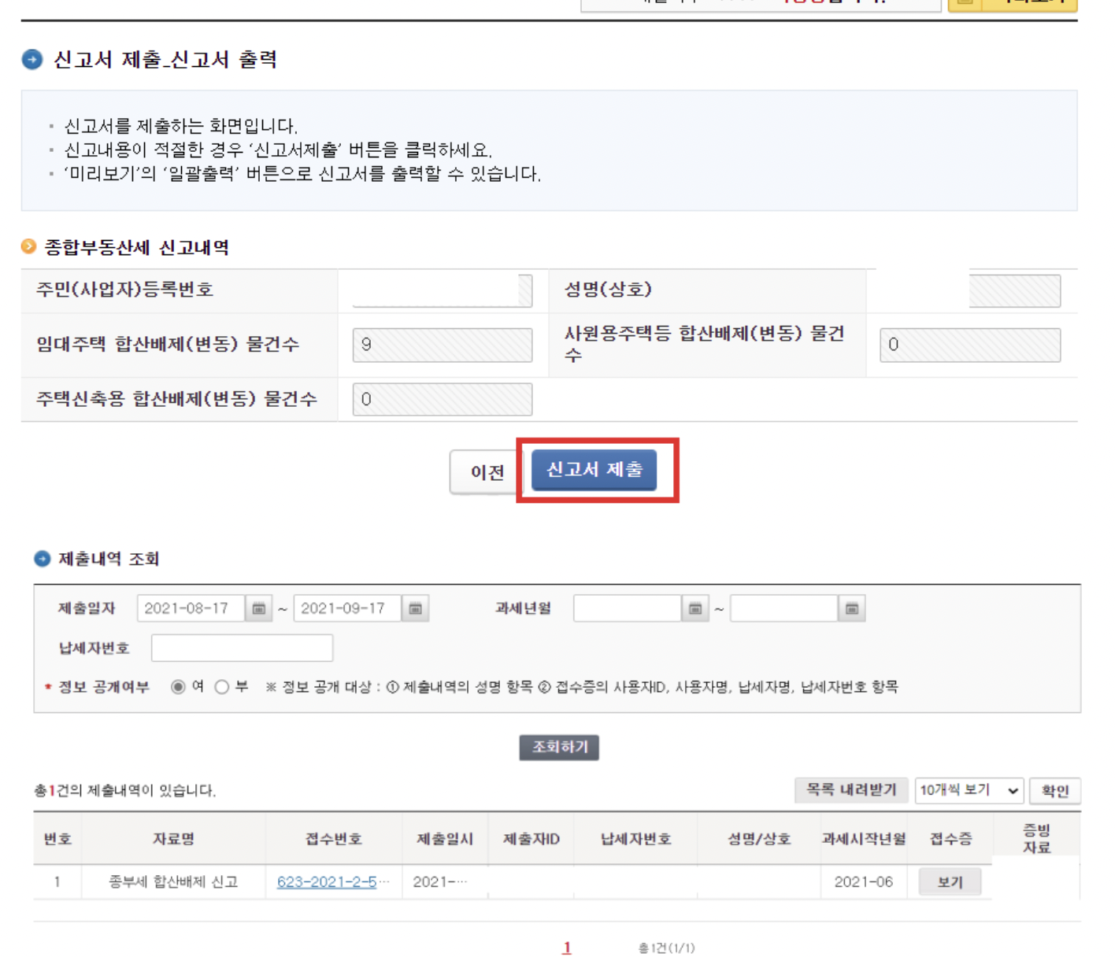Viewport: 1115px width, 957px height.
Task: Open the 과세년월 end month calendar icon
Action: click(850, 608)
